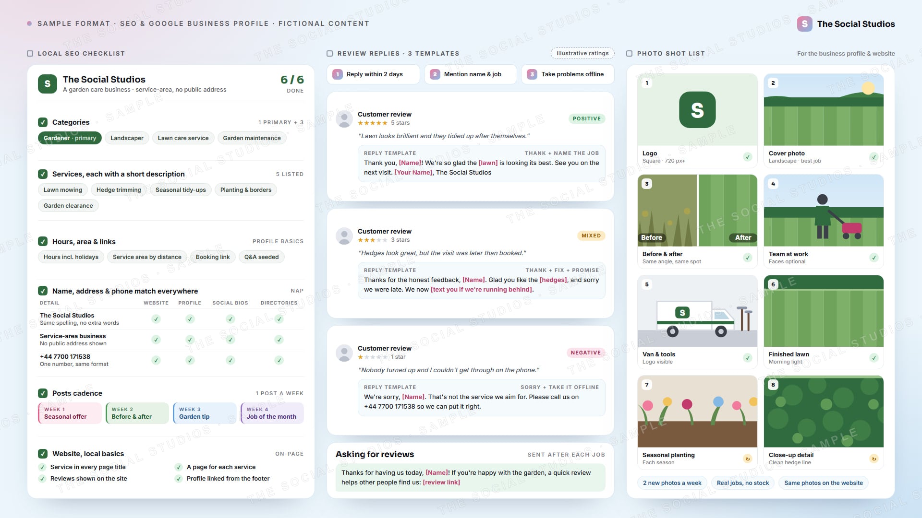Click the Lawn care service category chip
This screenshot has width=922, height=518.
(x=183, y=138)
